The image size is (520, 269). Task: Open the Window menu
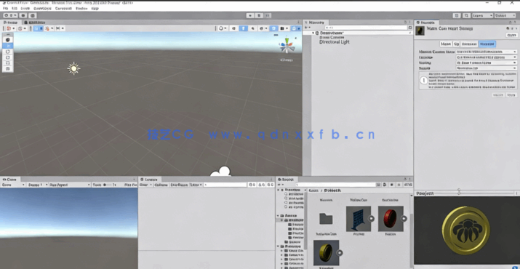coord(81,8)
